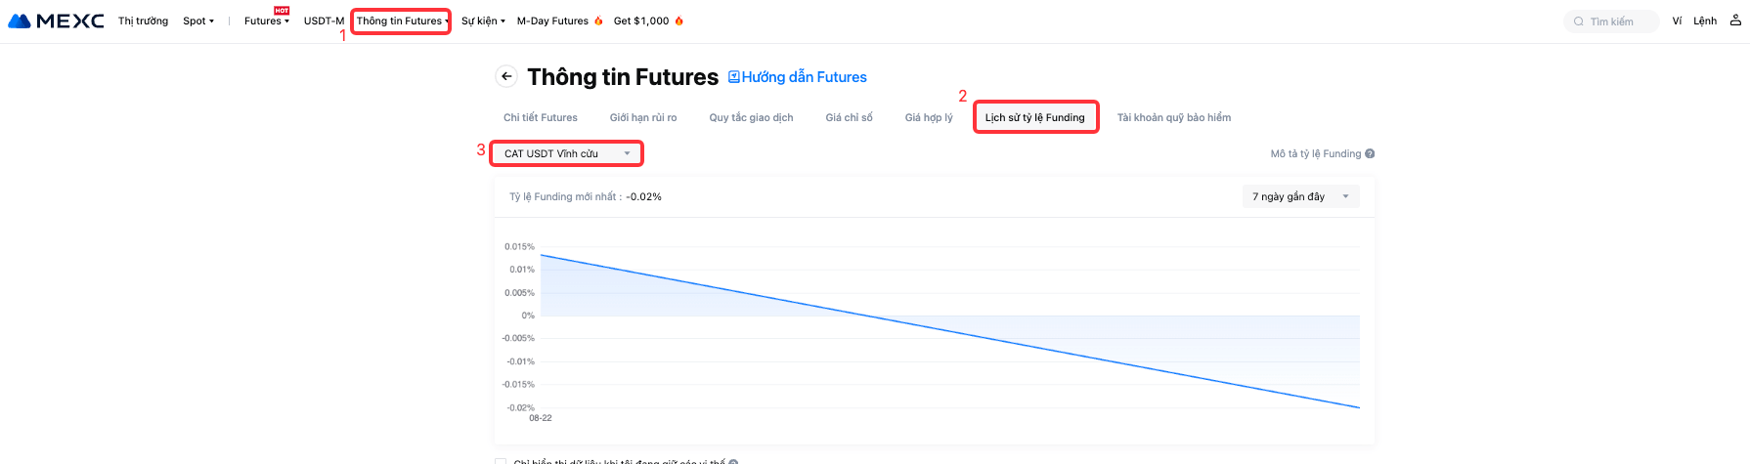This screenshot has width=1750, height=464.
Task: Select the Quy tắc giao dịch tab
Action: [751, 117]
